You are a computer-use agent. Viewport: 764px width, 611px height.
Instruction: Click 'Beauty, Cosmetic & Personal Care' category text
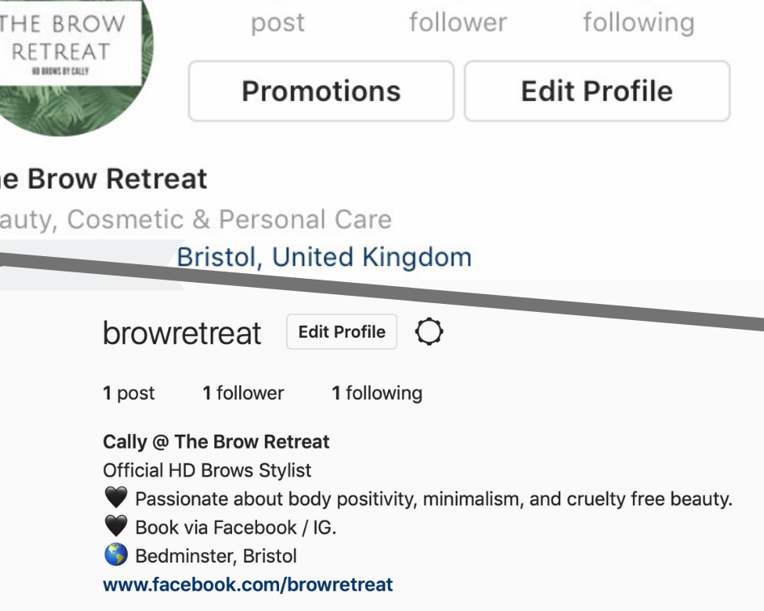click(196, 219)
